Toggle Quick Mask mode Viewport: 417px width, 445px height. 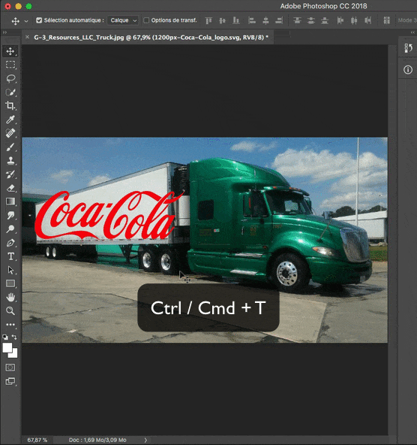(x=10, y=368)
